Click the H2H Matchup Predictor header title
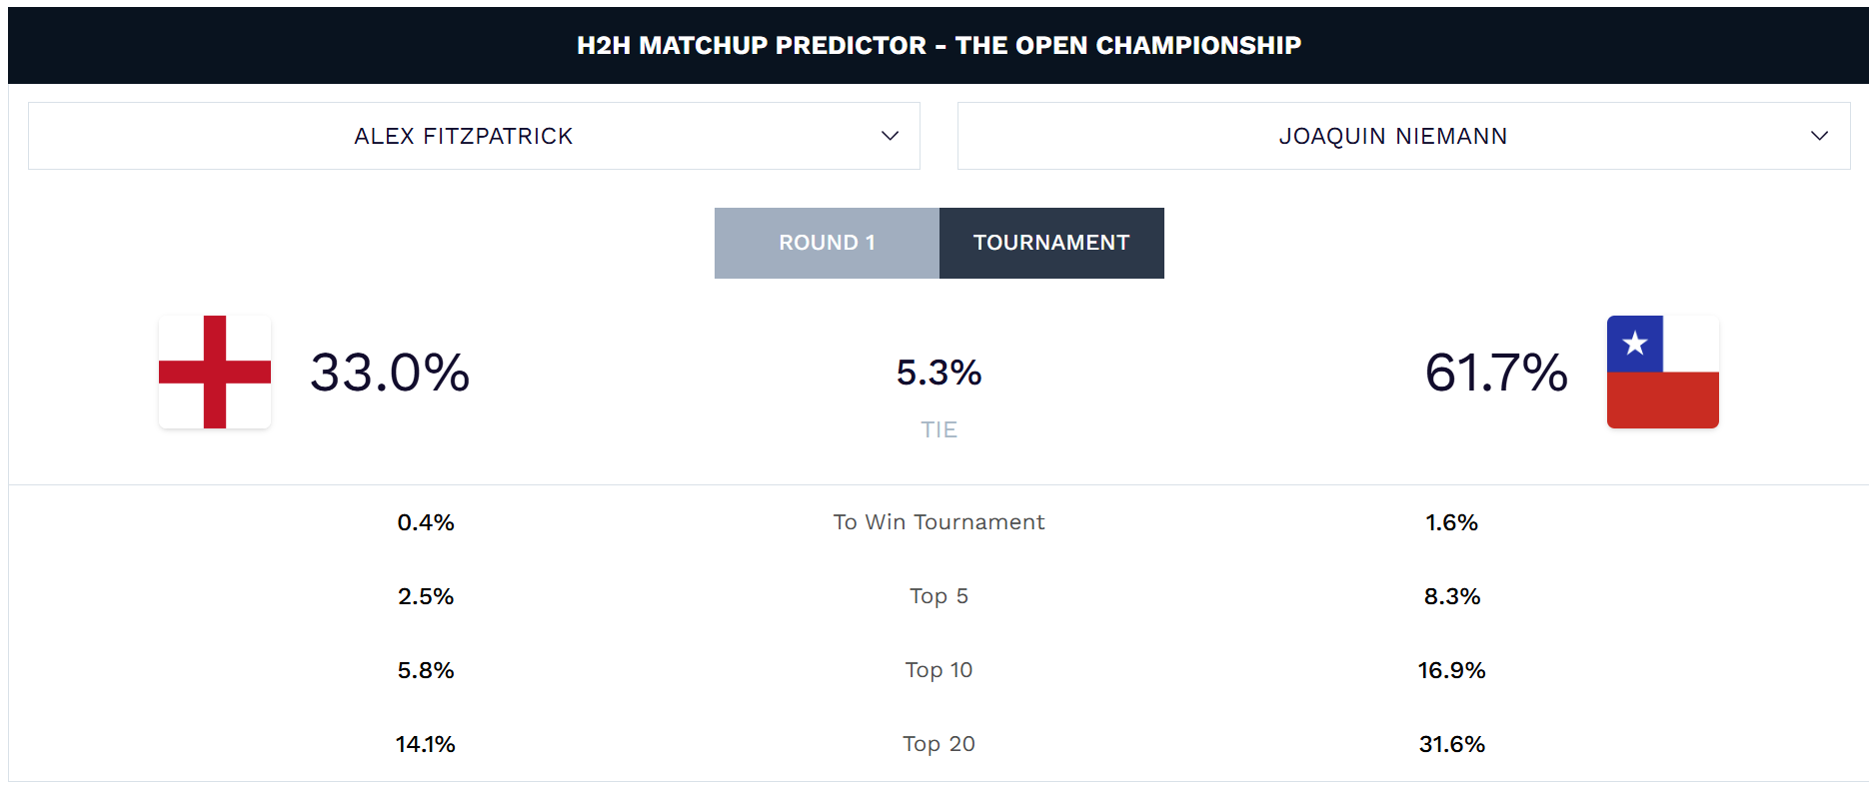This screenshot has height=785, width=1876. (938, 45)
